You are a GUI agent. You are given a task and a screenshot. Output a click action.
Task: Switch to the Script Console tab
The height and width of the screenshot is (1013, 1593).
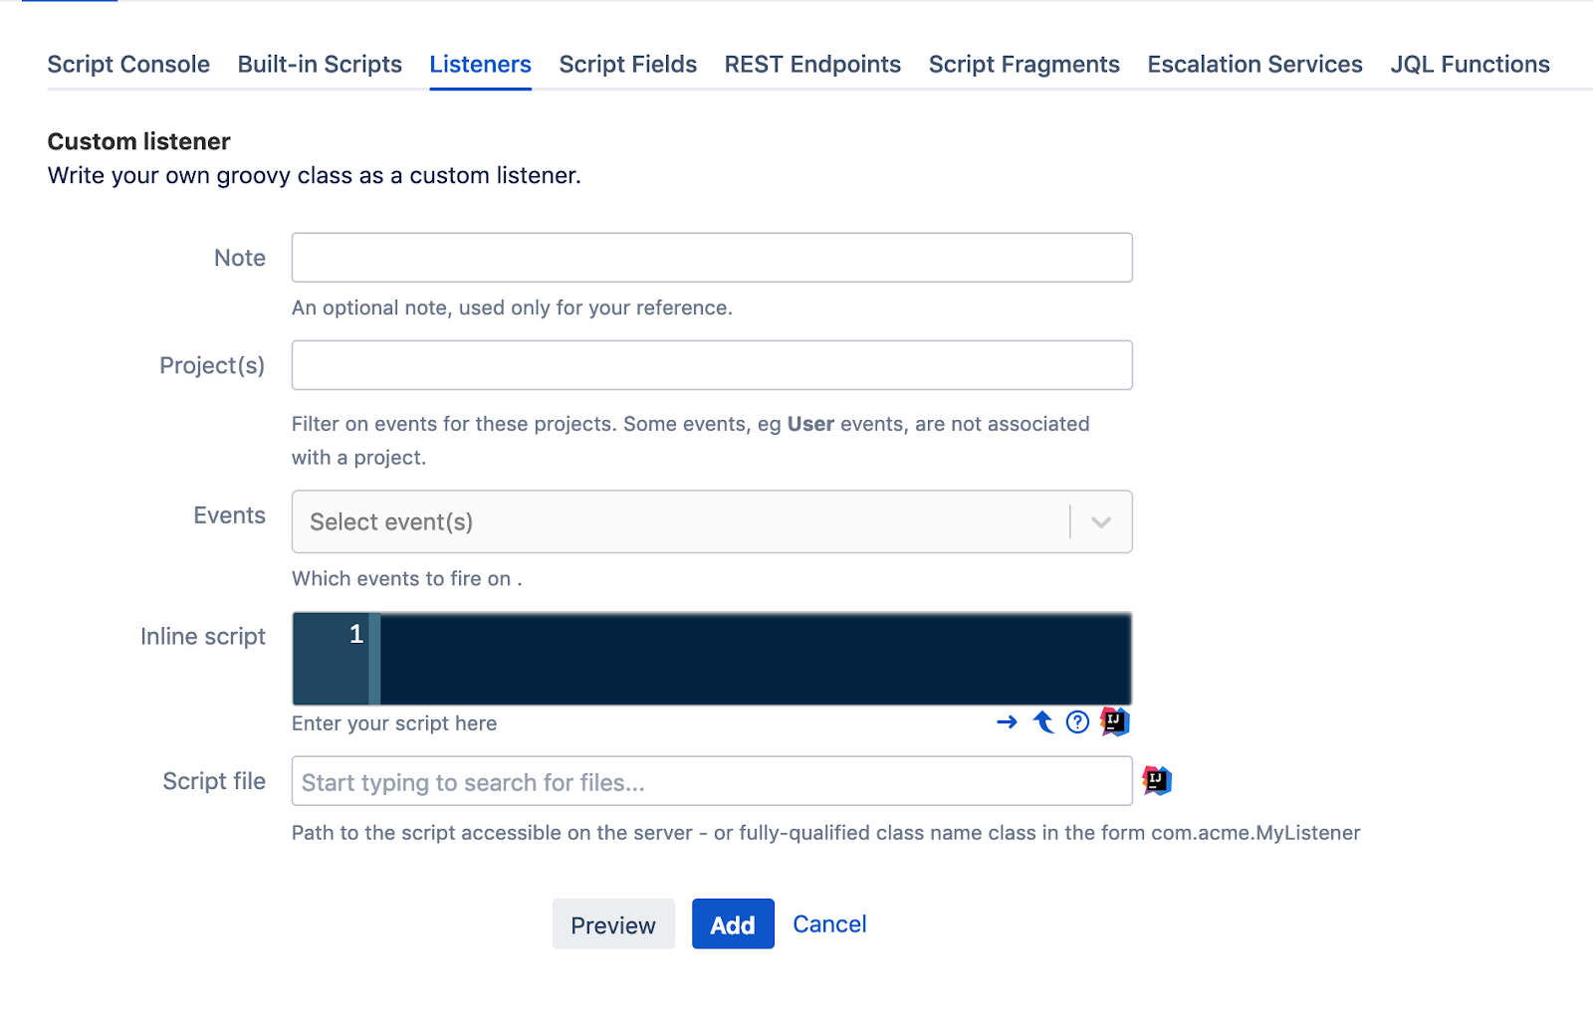pyautogui.click(x=128, y=65)
